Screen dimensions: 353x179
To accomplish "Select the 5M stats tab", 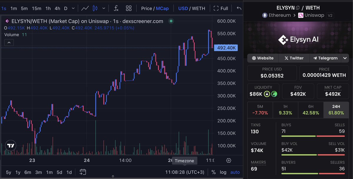I will click(260, 110).
